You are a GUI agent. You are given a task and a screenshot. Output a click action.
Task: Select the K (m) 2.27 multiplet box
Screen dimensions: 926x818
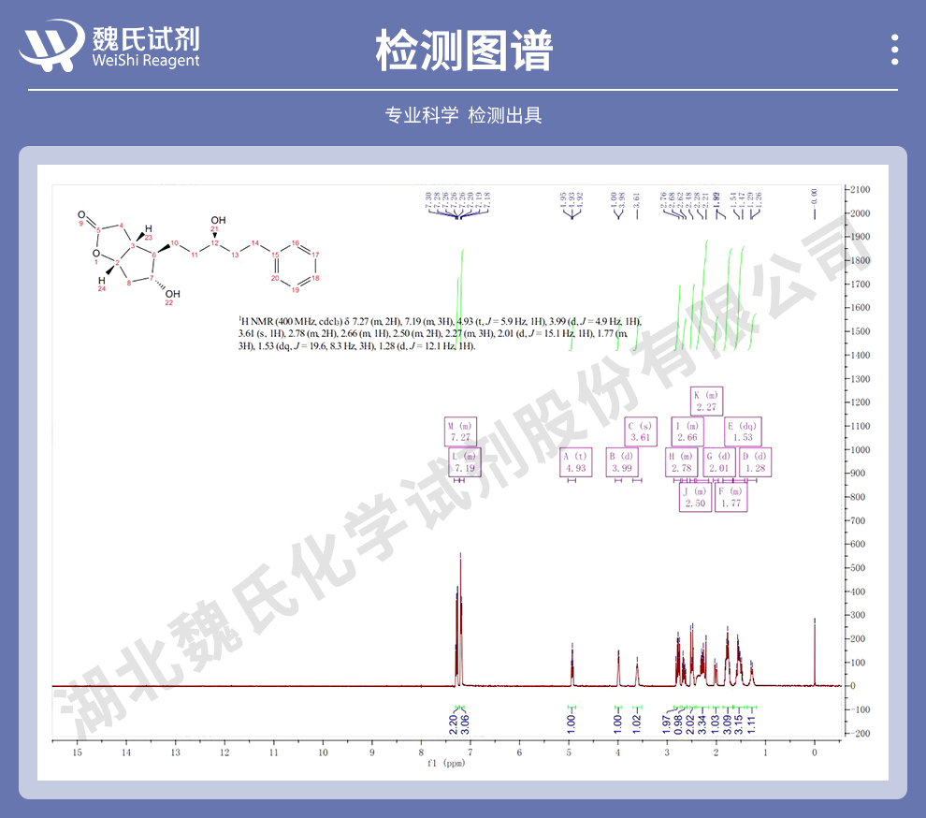point(706,402)
